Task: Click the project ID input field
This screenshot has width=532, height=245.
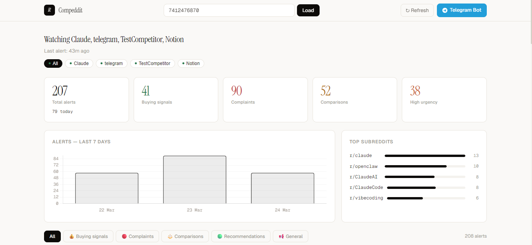Action: tap(229, 10)
